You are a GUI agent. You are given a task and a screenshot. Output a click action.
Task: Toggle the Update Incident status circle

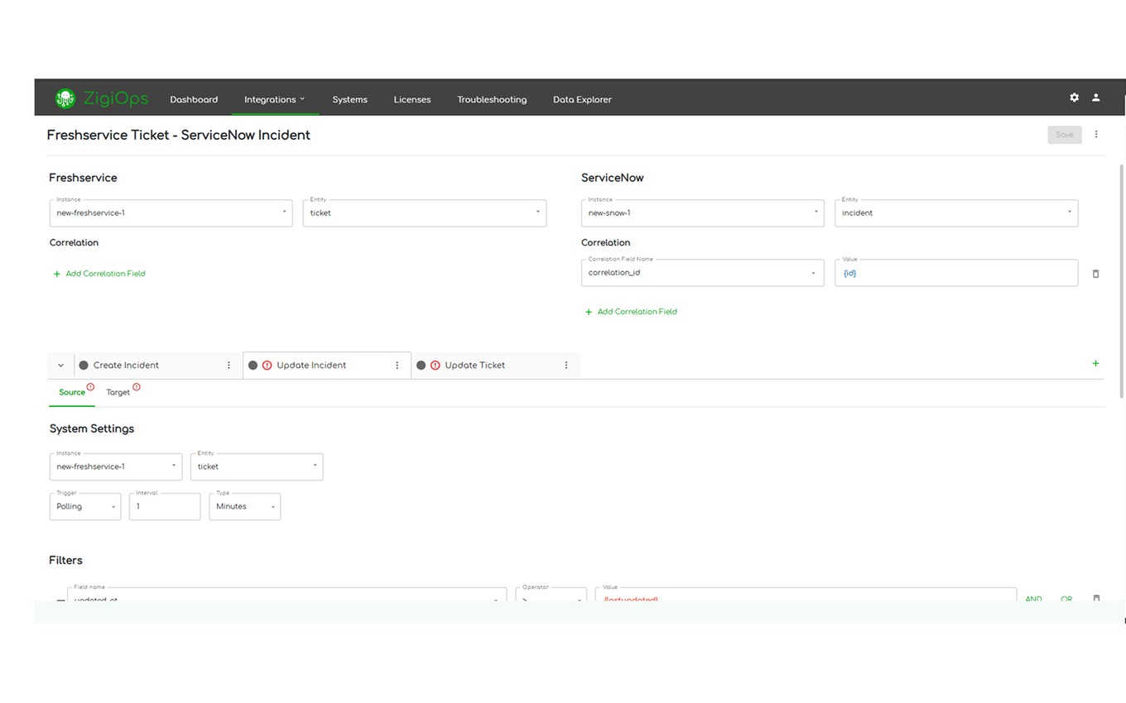tap(253, 366)
